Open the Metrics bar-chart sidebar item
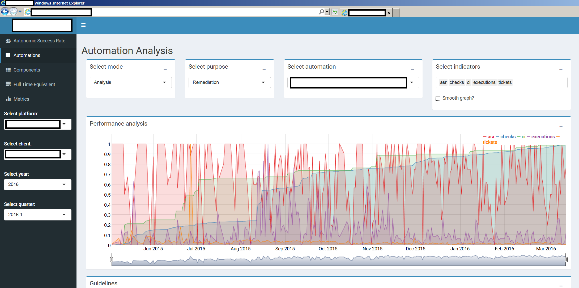The height and width of the screenshot is (288, 579). [x=21, y=99]
